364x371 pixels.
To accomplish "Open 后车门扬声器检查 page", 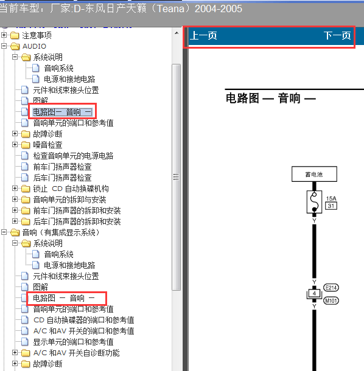I will (62, 178).
